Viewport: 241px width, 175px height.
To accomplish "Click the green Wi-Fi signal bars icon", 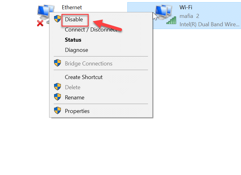I will [x=171, y=20].
